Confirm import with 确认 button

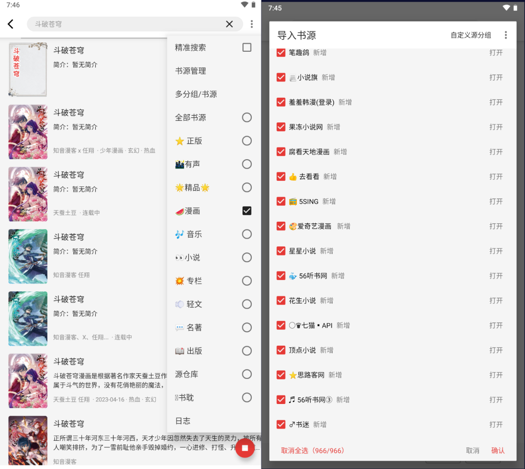[x=497, y=451]
